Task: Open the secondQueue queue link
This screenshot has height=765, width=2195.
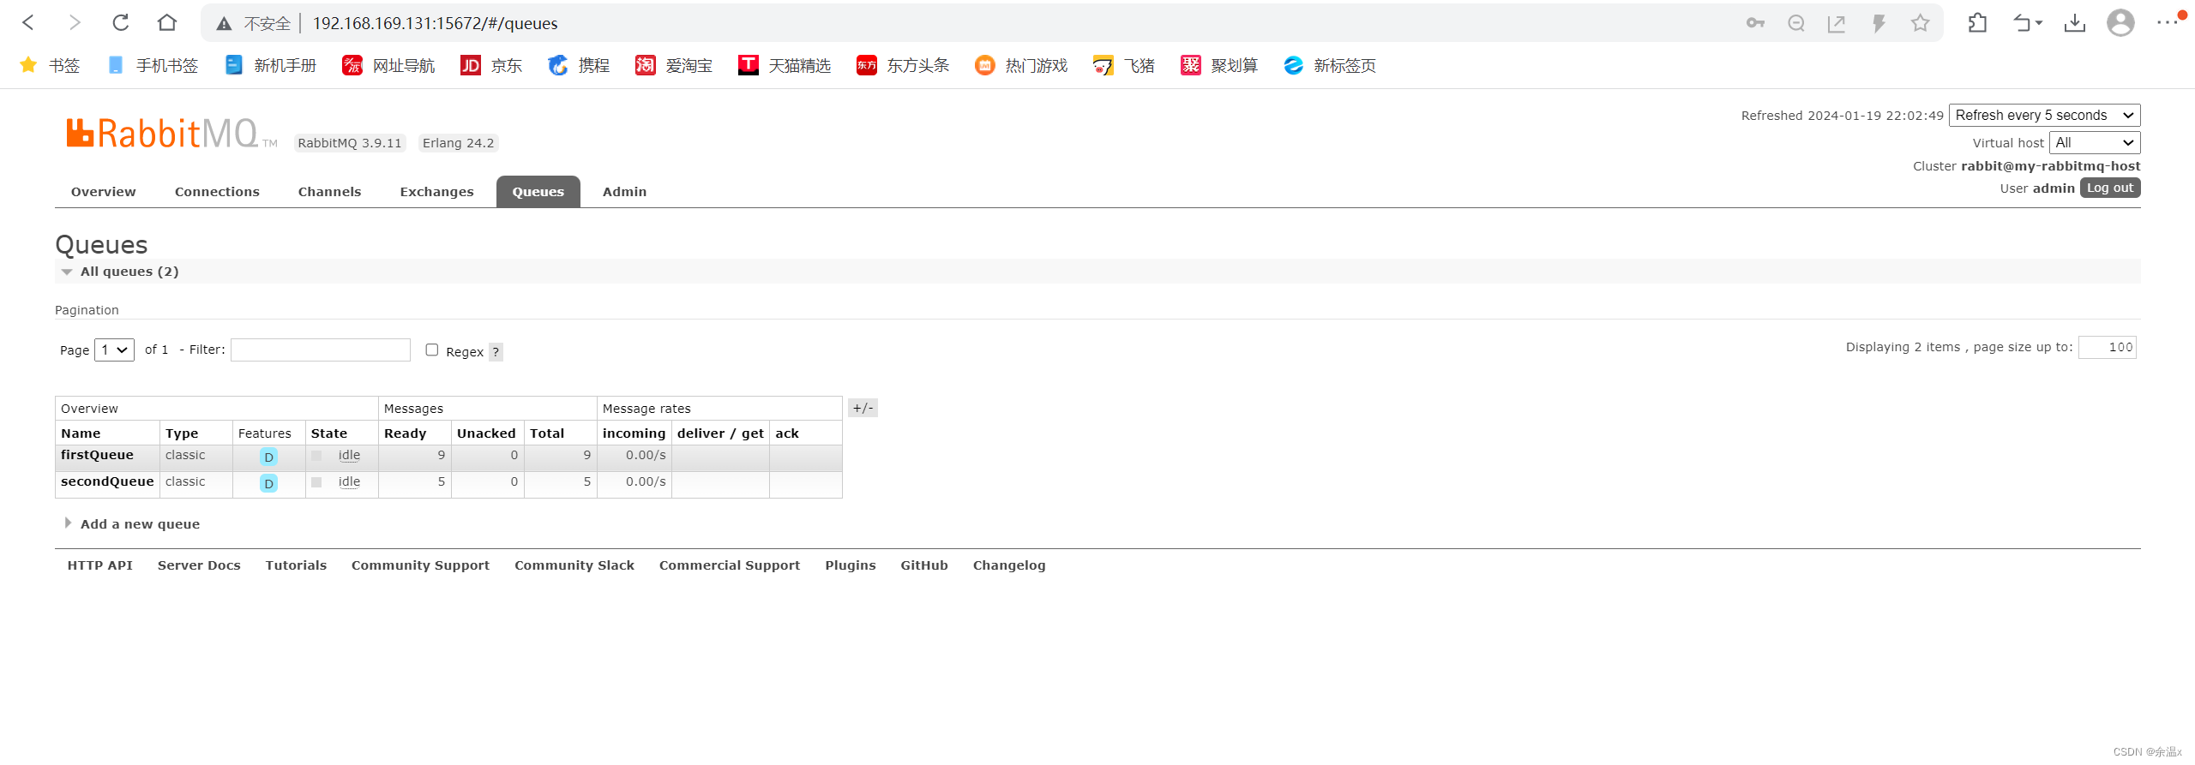Action: pos(107,481)
